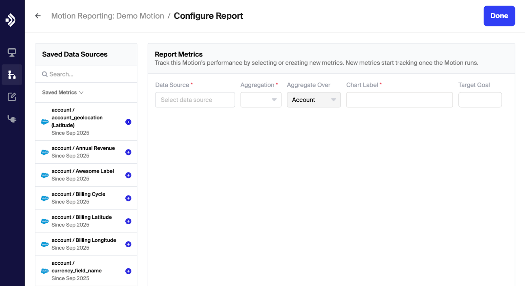
Task: Open the Aggregation dropdown
Action: (261, 100)
